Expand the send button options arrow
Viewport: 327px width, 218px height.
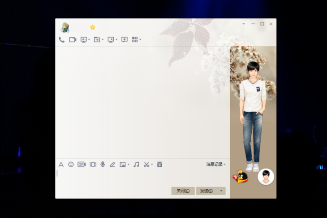[221, 191]
